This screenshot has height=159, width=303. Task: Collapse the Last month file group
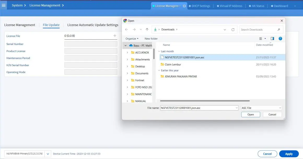159,51
